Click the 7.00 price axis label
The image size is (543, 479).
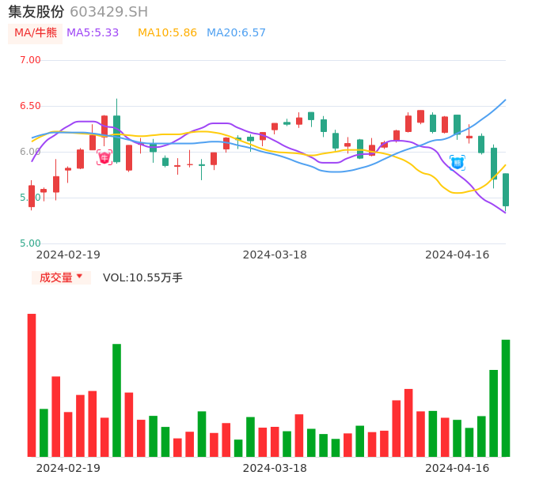[x=30, y=60]
